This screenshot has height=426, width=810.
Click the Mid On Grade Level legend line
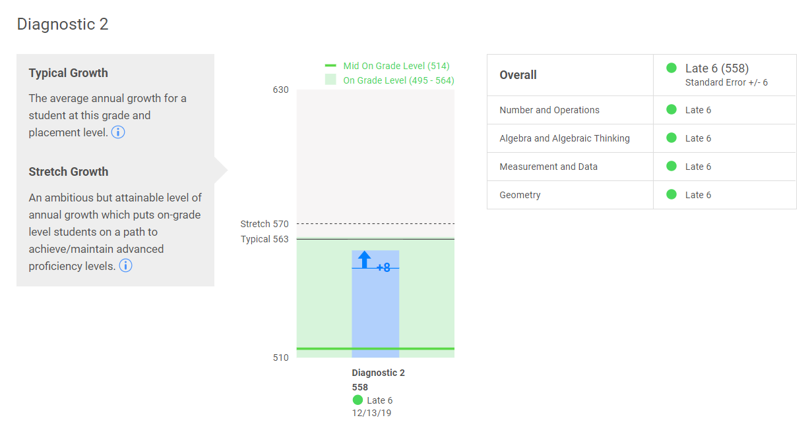coord(330,66)
